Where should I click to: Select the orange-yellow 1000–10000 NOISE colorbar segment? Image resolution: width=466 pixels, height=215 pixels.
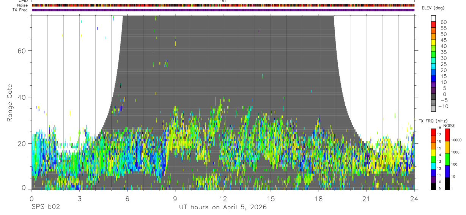tap(447, 147)
